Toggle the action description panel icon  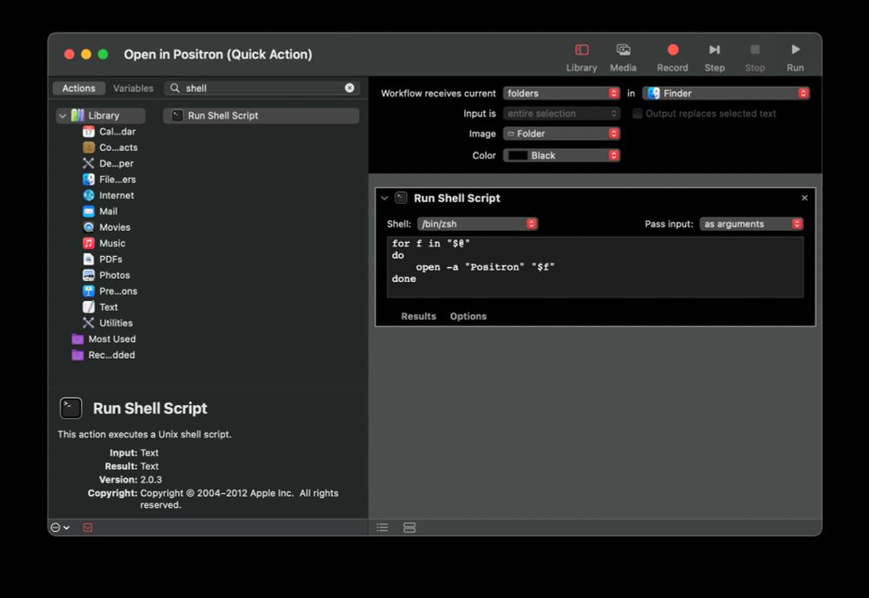pyautogui.click(x=88, y=528)
